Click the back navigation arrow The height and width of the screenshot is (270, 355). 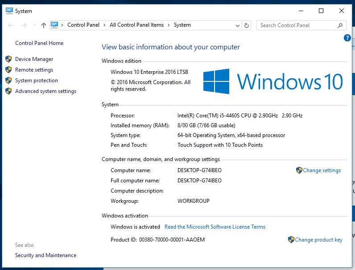point(11,25)
